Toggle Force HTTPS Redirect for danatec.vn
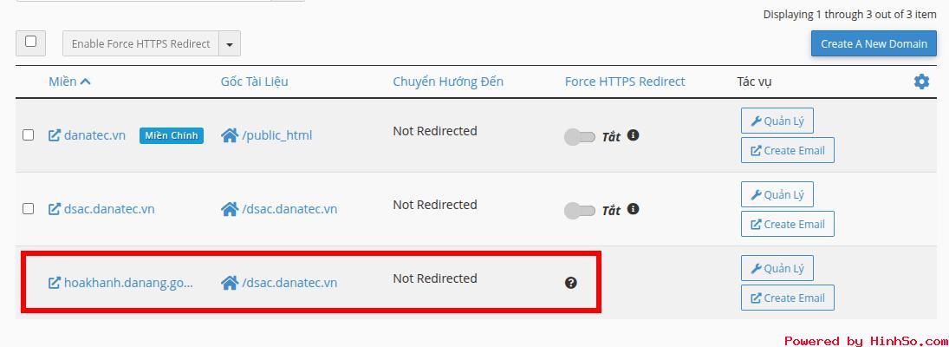The image size is (949, 347). pyautogui.click(x=580, y=137)
